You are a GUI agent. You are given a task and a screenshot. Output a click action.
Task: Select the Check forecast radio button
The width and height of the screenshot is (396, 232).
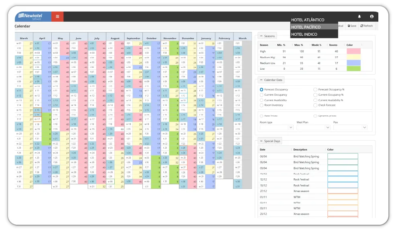coord(315,105)
